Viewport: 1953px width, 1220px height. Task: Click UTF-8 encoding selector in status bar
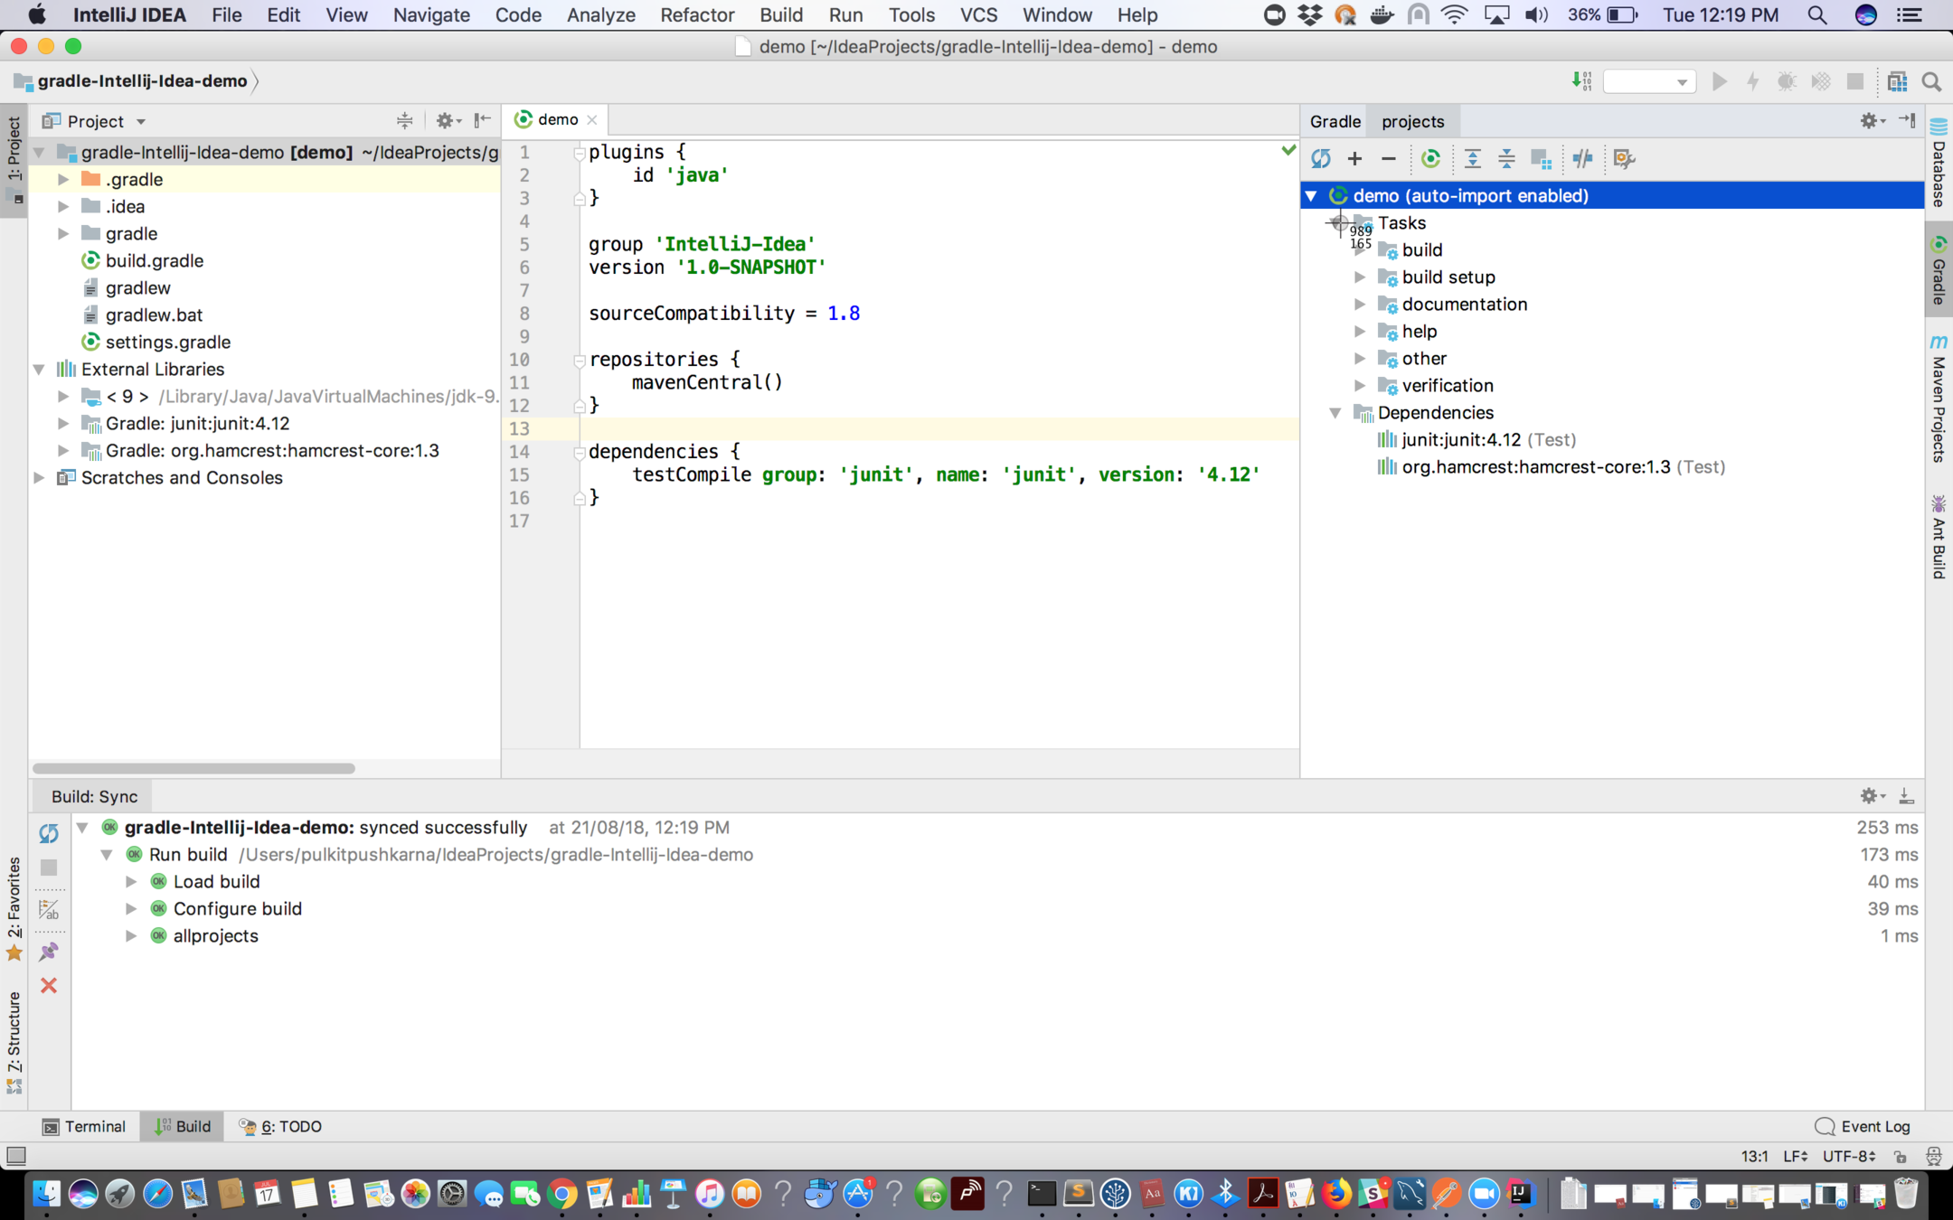click(x=1848, y=1156)
